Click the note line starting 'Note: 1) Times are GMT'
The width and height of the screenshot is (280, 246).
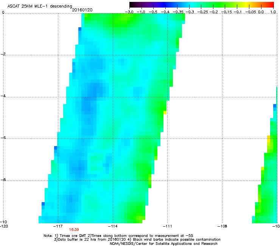tap(118, 236)
